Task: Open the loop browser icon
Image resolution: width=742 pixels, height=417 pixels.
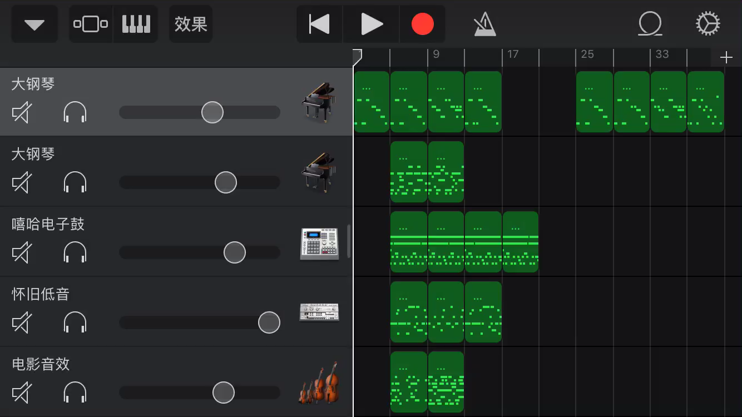Action: coord(650,24)
